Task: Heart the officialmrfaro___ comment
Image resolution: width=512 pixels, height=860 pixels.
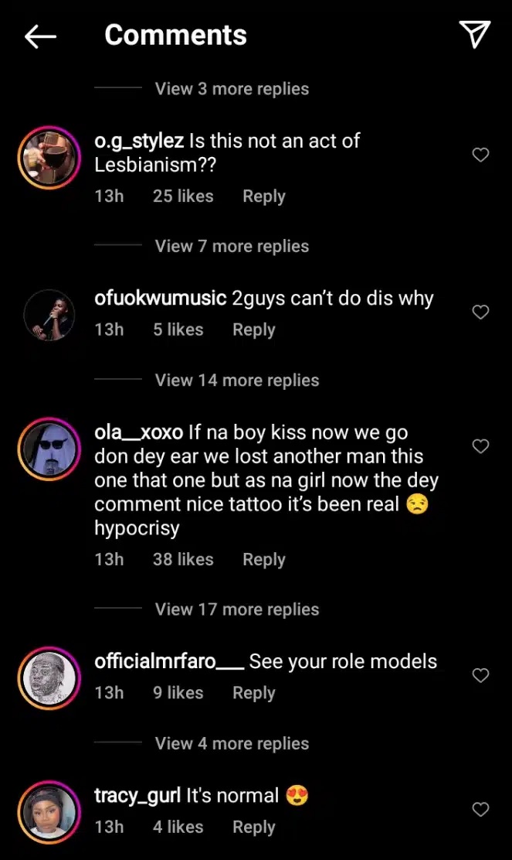Action: click(x=480, y=676)
